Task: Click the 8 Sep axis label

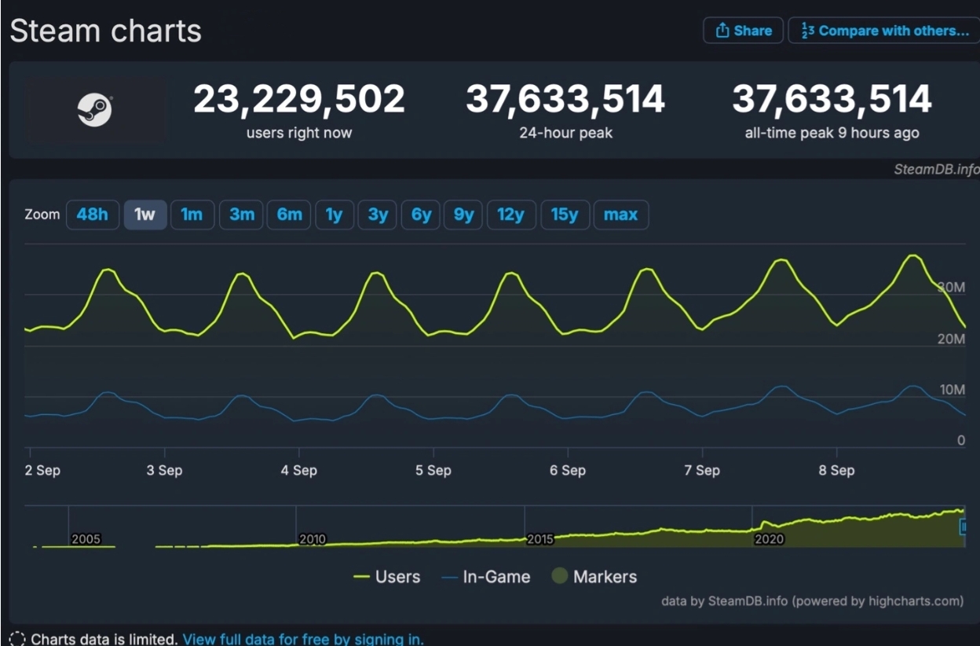Action: (836, 470)
